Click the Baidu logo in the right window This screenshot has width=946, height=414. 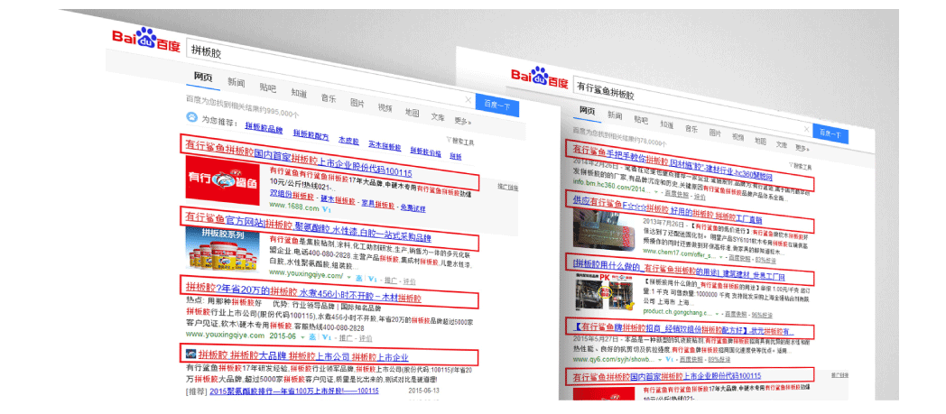[540, 78]
